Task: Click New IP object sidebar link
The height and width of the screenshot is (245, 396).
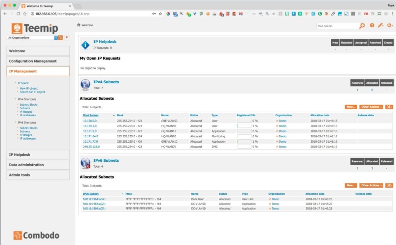Action: click(29, 88)
